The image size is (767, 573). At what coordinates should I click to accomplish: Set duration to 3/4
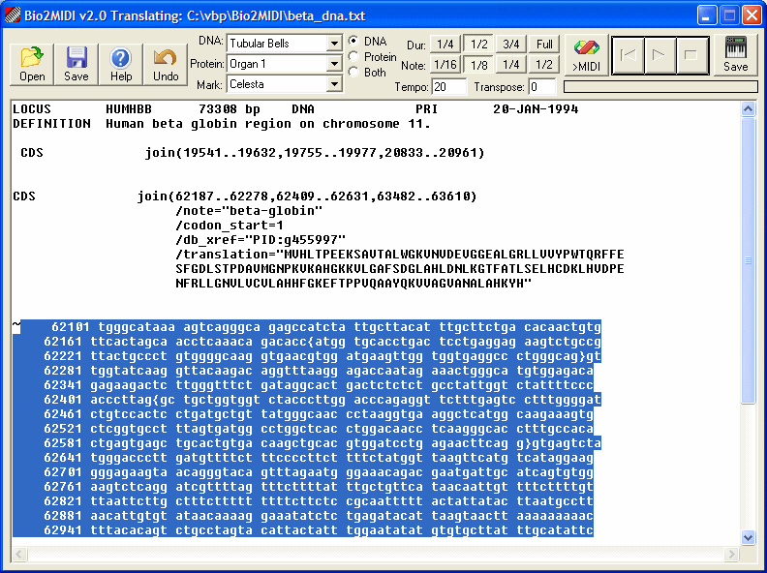click(x=511, y=45)
